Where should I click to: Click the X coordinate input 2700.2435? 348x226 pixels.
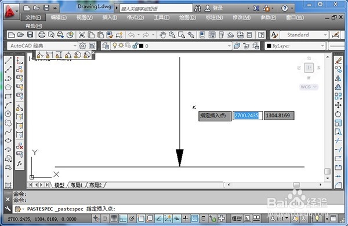[x=248, y=116]
